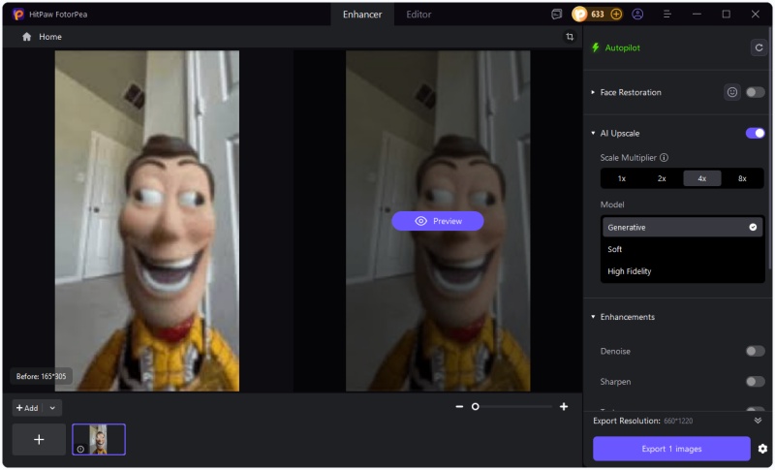Screen dimensions: 775x470
Task: Choose the High Fidelity model option
Action: (x=682, y=271)
